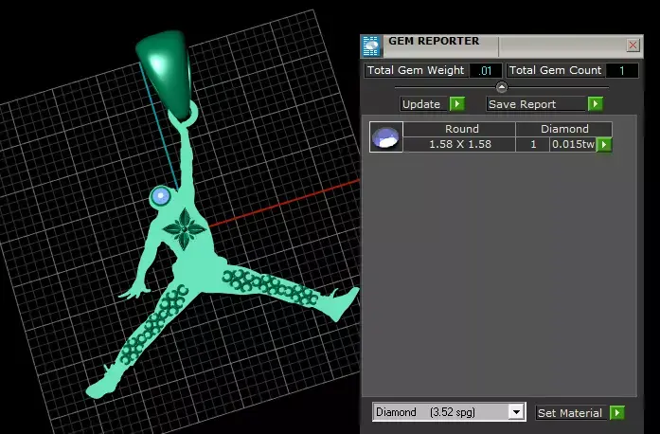Close the Gem Reporter panel
The image size is (660, 434).
coord(633,45)
